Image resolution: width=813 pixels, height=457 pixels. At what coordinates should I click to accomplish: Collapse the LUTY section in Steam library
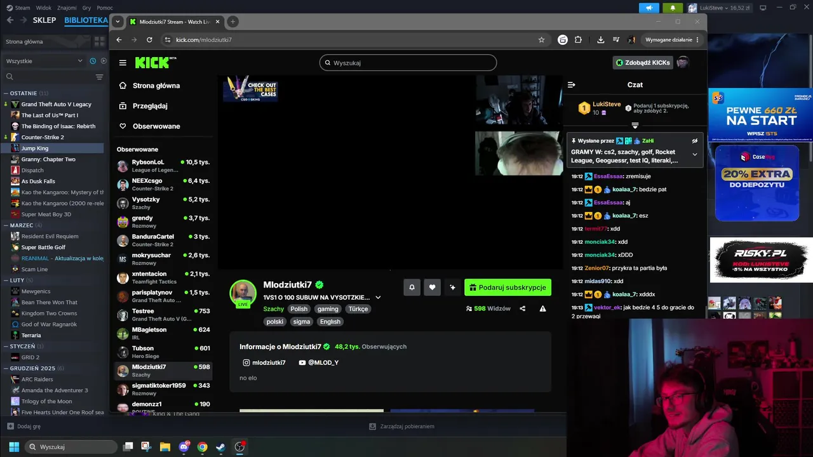tap(6, 280)
